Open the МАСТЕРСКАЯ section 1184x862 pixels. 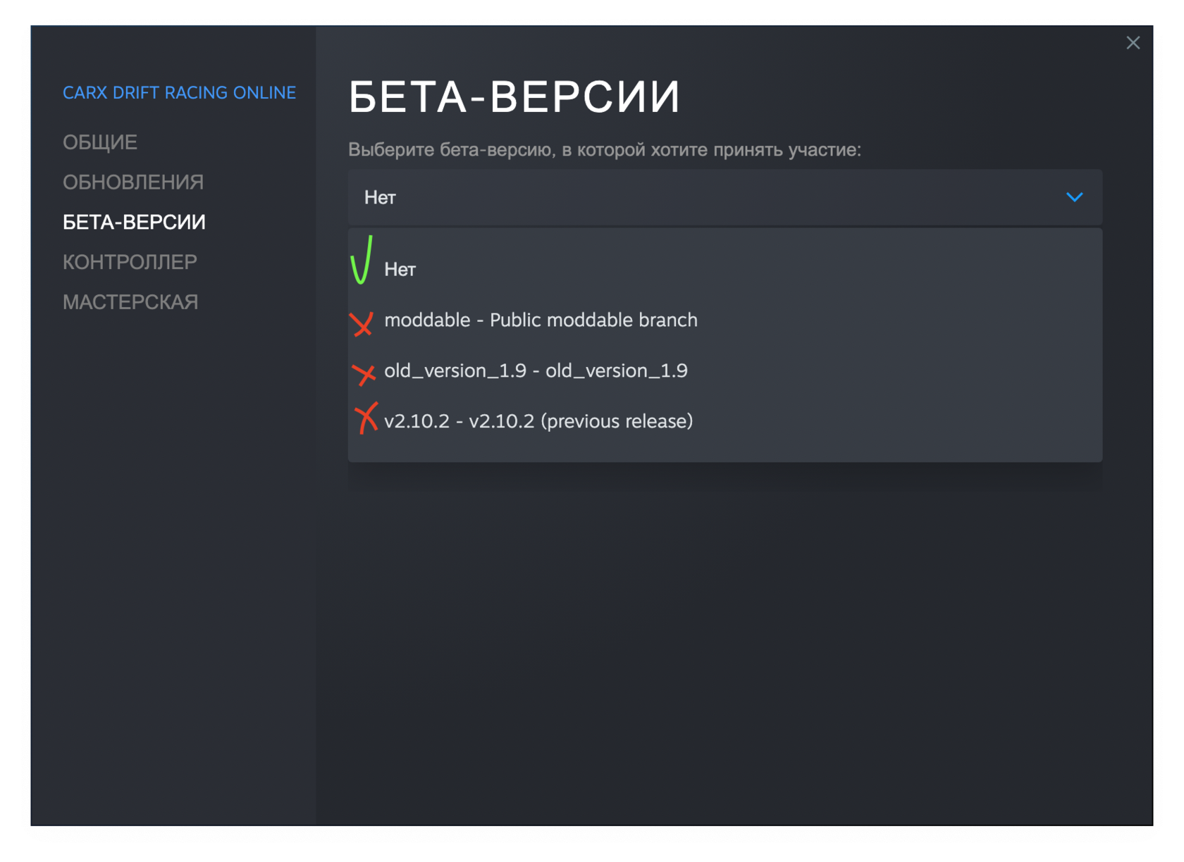click(130, 302)
